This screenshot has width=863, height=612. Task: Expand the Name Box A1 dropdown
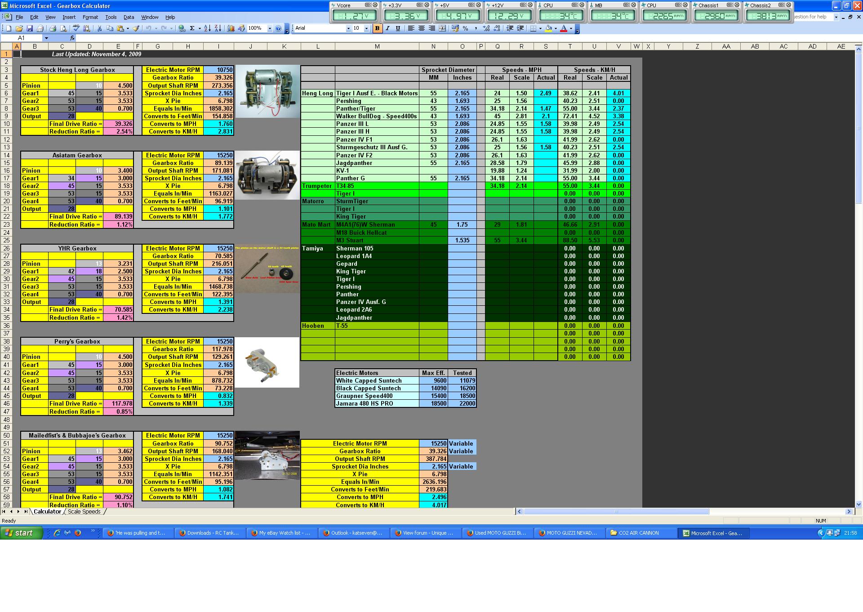click(46, 38)
